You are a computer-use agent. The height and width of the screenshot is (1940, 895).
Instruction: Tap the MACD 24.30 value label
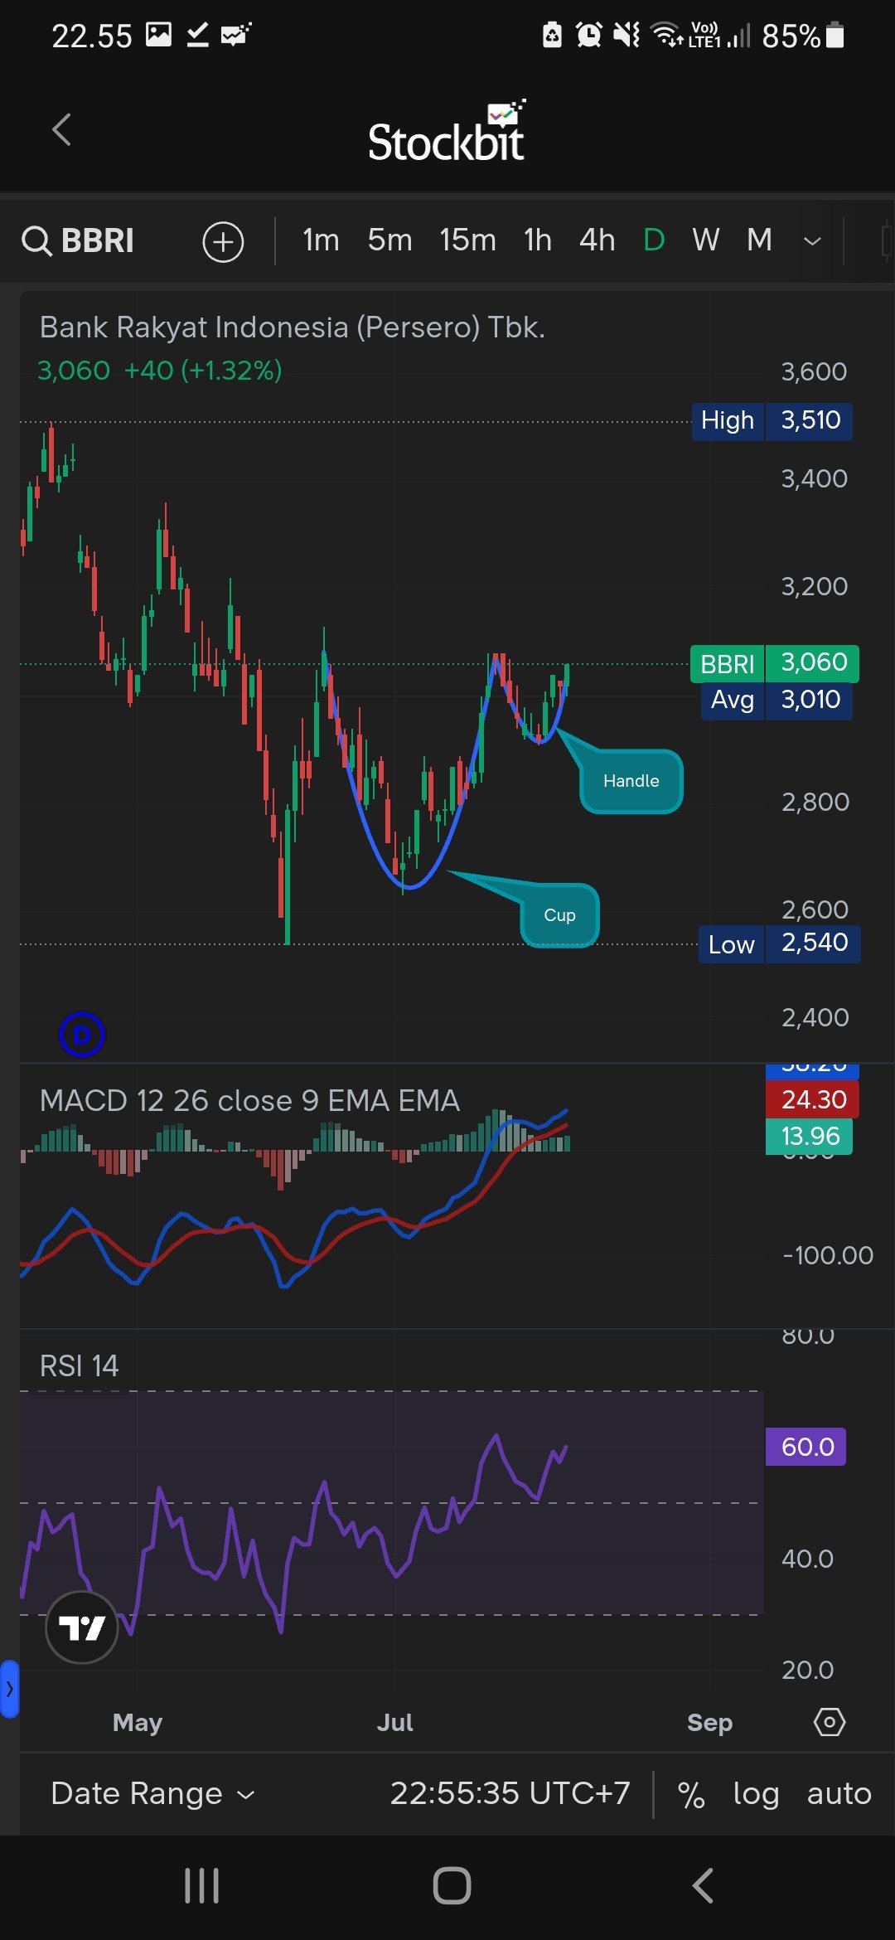[813, 1099]
